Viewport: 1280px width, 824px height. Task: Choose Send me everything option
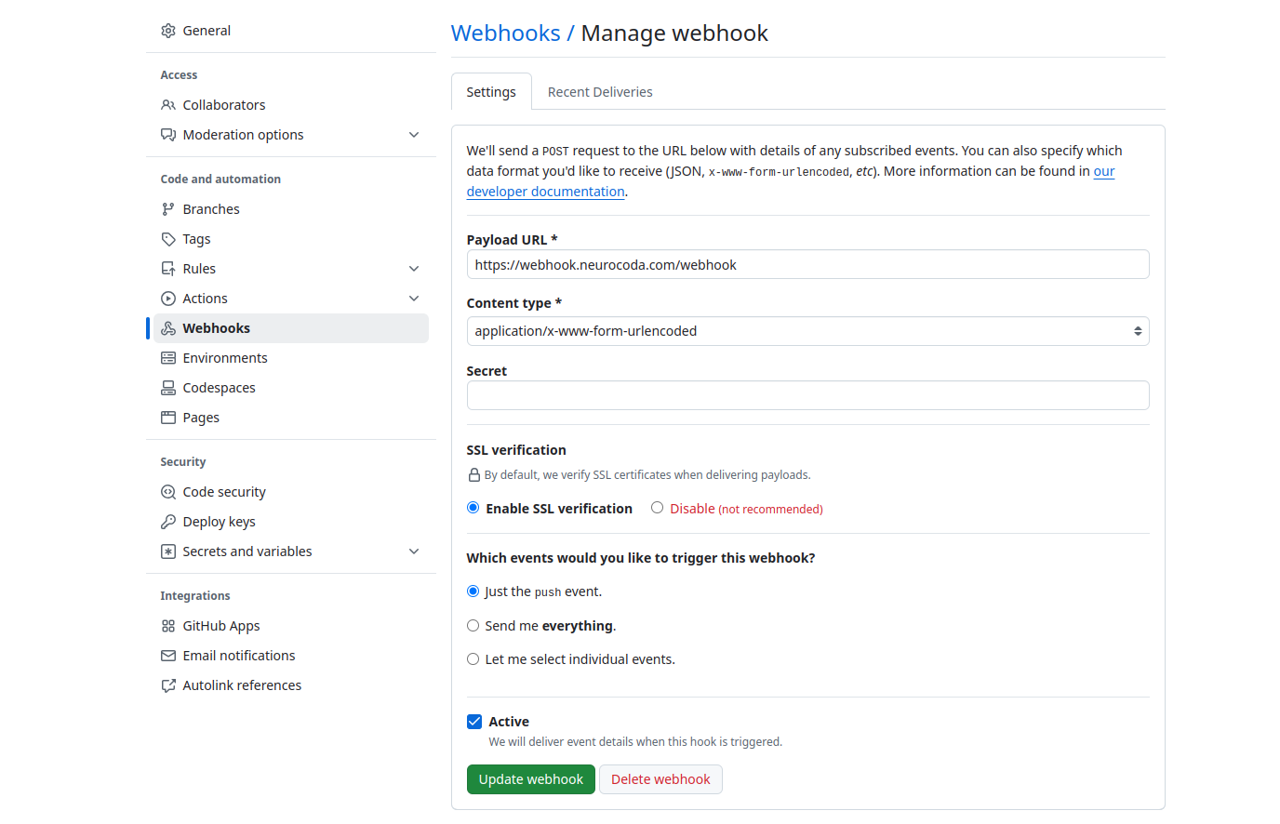coord(473,626)
